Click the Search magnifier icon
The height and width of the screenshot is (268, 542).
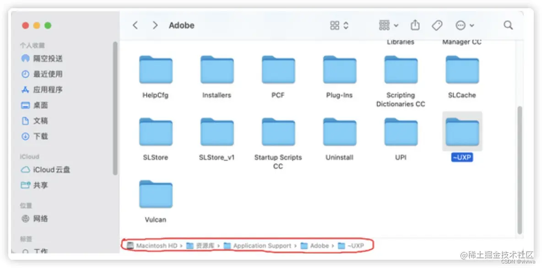point(508,25)
